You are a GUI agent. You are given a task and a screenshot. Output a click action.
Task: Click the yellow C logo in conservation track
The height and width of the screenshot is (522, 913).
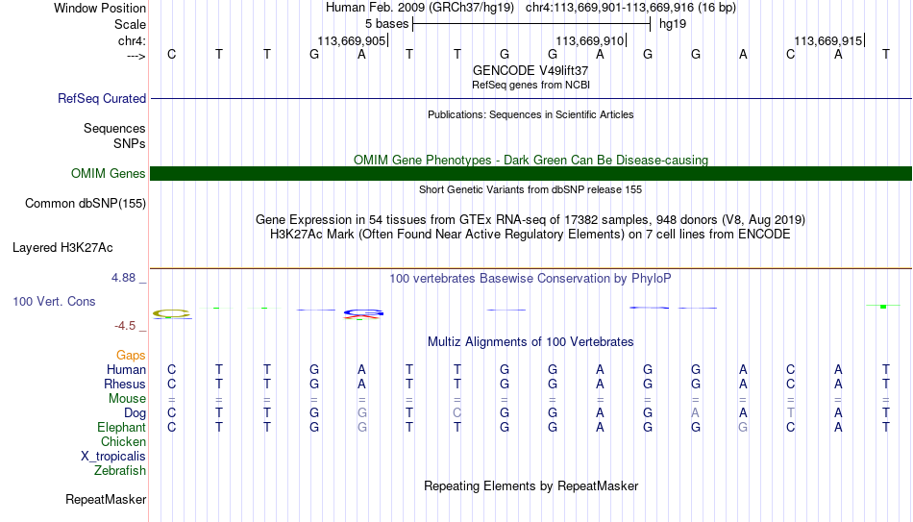(x=172, y=313)
